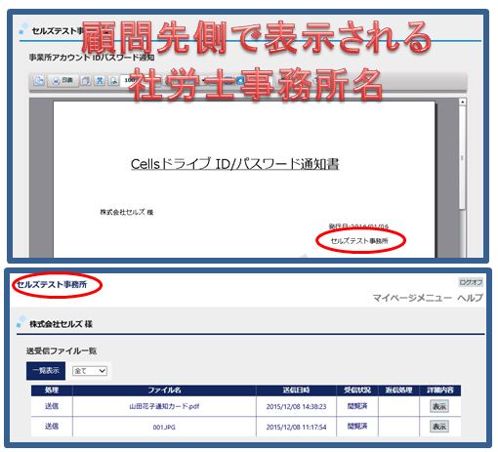
Task: Click セルズテスト事務所 header link in lower panel
Action: click(x=52, y=285)
